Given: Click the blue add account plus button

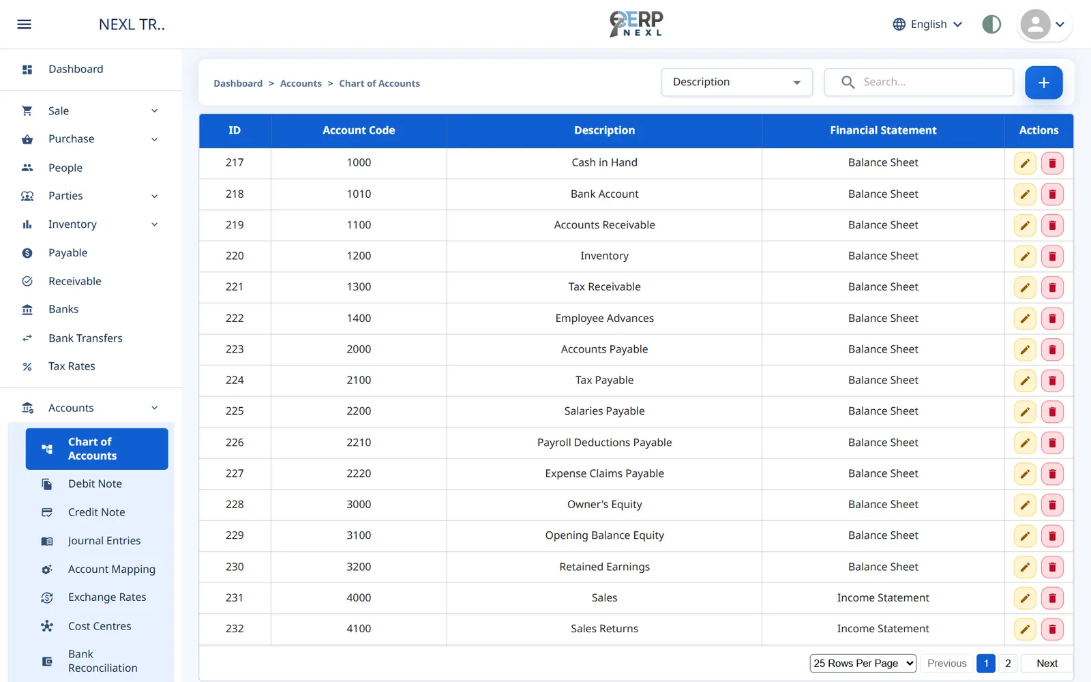Looking at the screenshot, I should click(1043, 83).
